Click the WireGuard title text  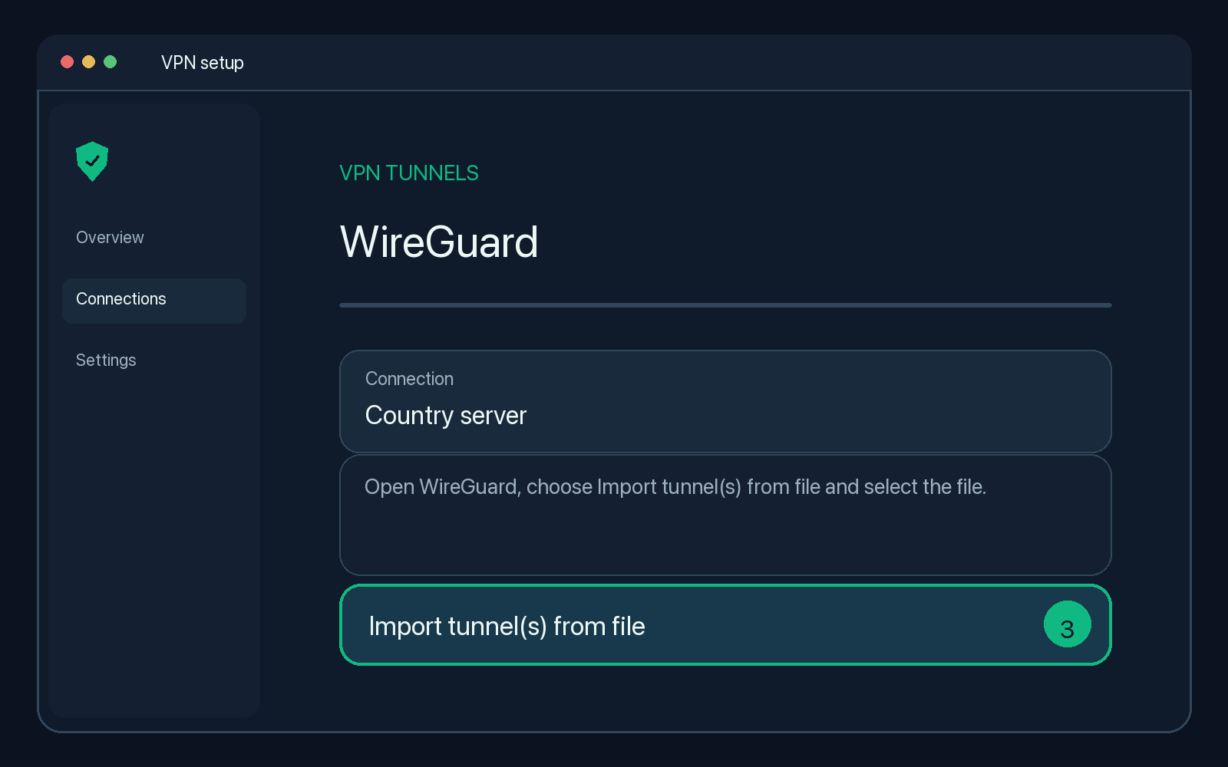click(439, 242)
